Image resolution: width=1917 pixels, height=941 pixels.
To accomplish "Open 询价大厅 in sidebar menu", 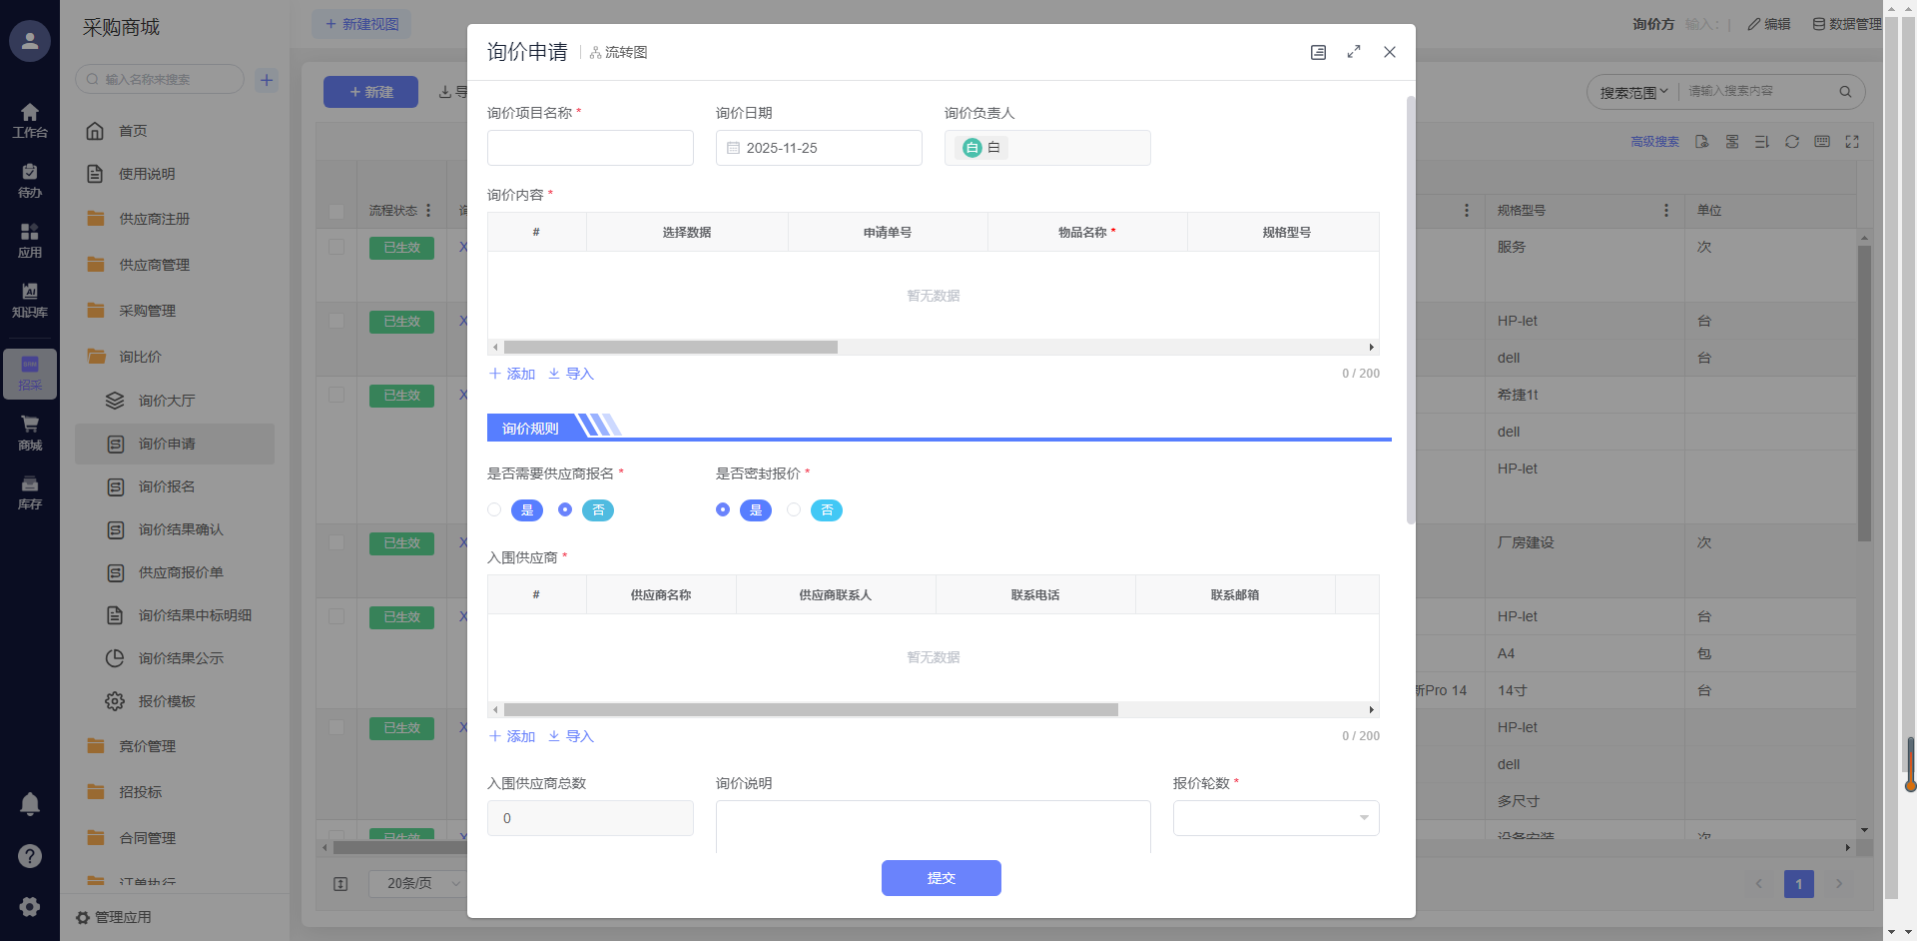I will (167, 401).
